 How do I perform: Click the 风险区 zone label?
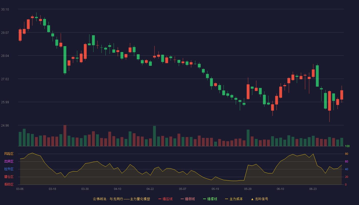point(9,154)
